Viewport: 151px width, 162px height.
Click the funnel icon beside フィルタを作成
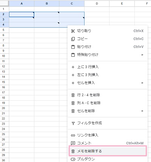[73, 123]
